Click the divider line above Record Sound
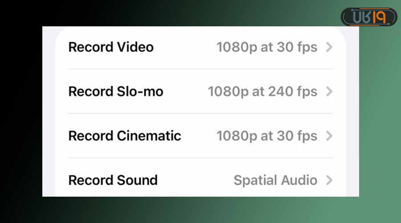This screenshot has height=223, width=401. point(200,157)
